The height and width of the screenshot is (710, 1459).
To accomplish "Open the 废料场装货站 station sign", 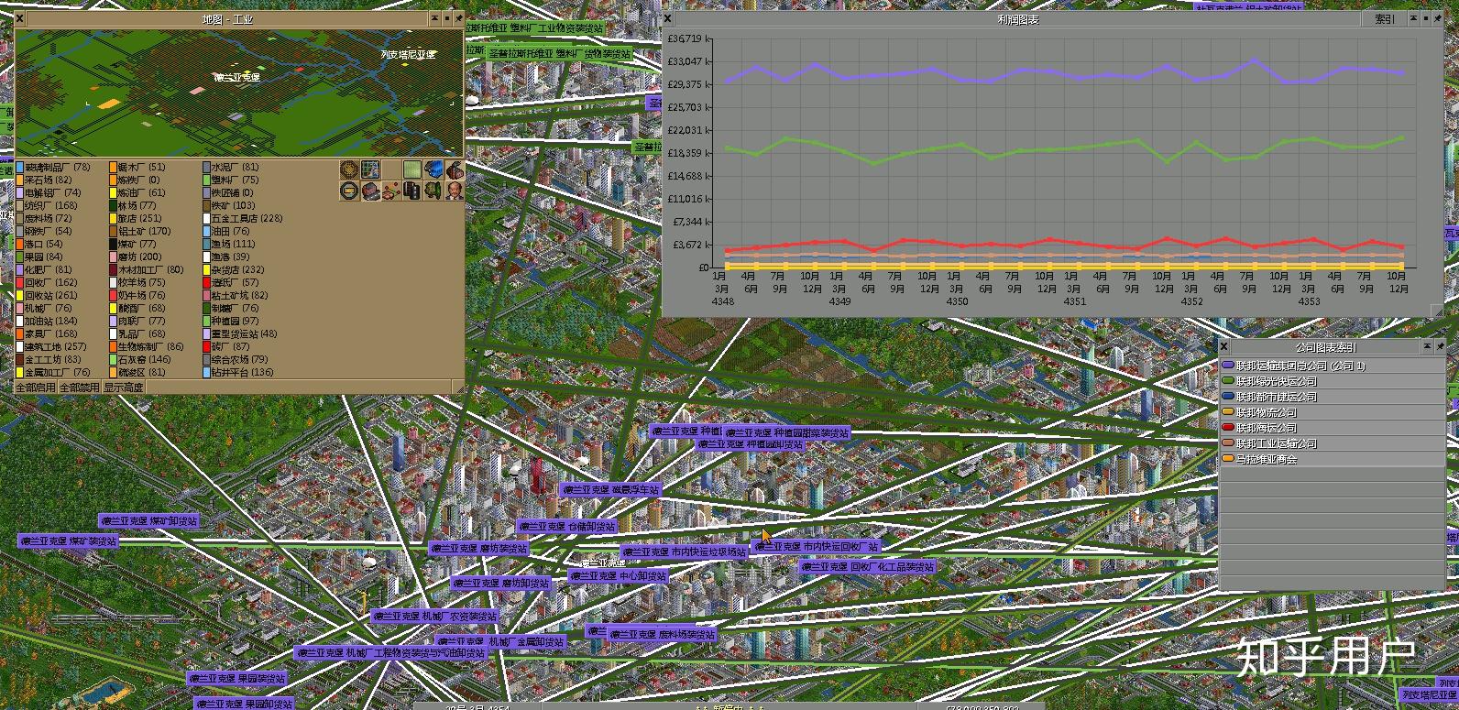I will pos(664,634).
